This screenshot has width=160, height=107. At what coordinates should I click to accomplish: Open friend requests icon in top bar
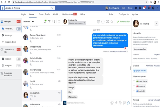(136, 8)
